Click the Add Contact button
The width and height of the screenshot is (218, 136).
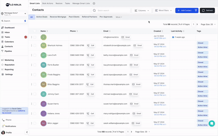click(185, 11)
